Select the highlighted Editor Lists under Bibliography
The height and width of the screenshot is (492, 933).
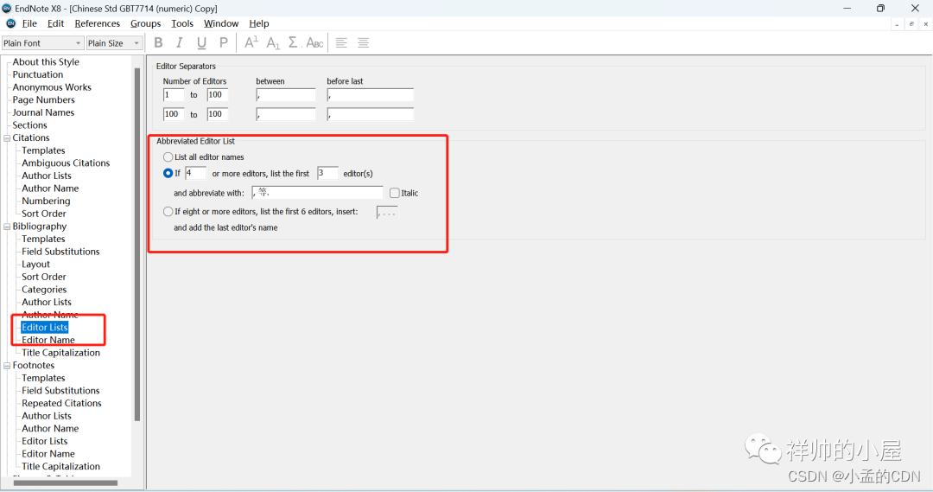(x=45, y=328)
